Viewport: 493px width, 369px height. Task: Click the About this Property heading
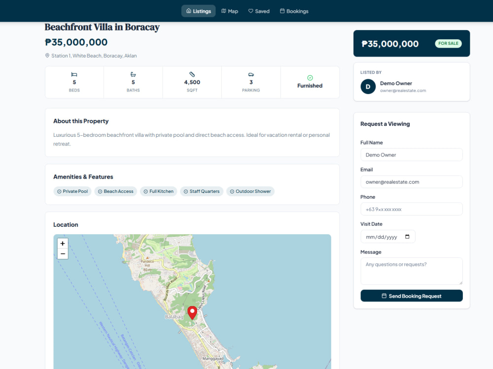tap(81, 121)
